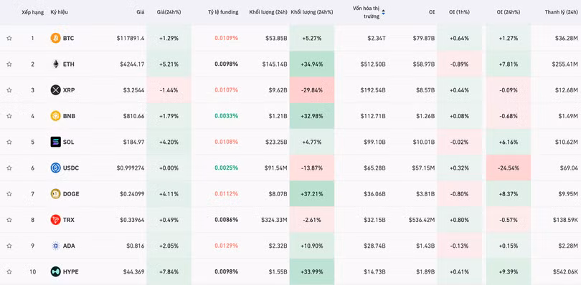Image resolution: width=581 pixels, height=285 pixels.
Task: Click ADA funding rate 0.0129%
Action: pos(227,246)
